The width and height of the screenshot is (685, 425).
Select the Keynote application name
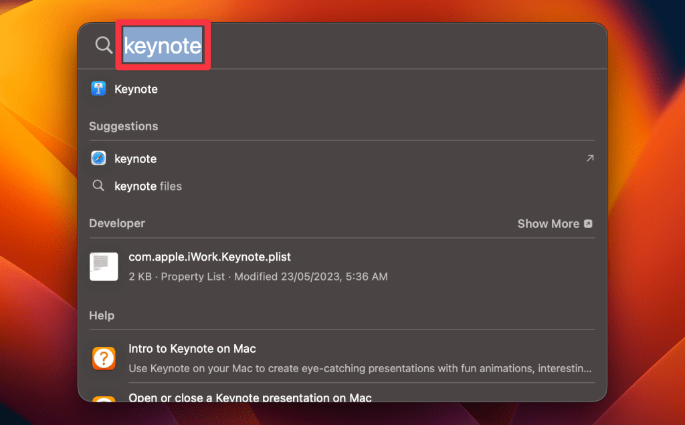point(136,89)
